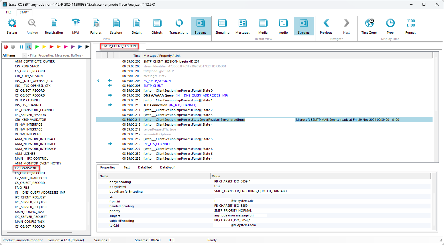Toggle the red error filter
Image resolution: width=444 pixels, height=245 pixels.
click(5, 47)
